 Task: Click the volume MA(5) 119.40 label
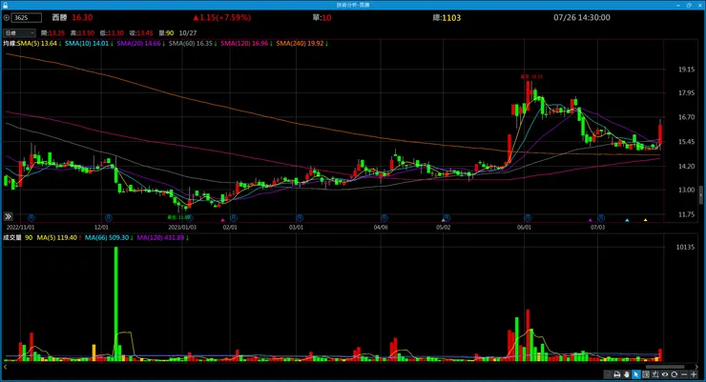pyautogui.click(x=59, y=238)
